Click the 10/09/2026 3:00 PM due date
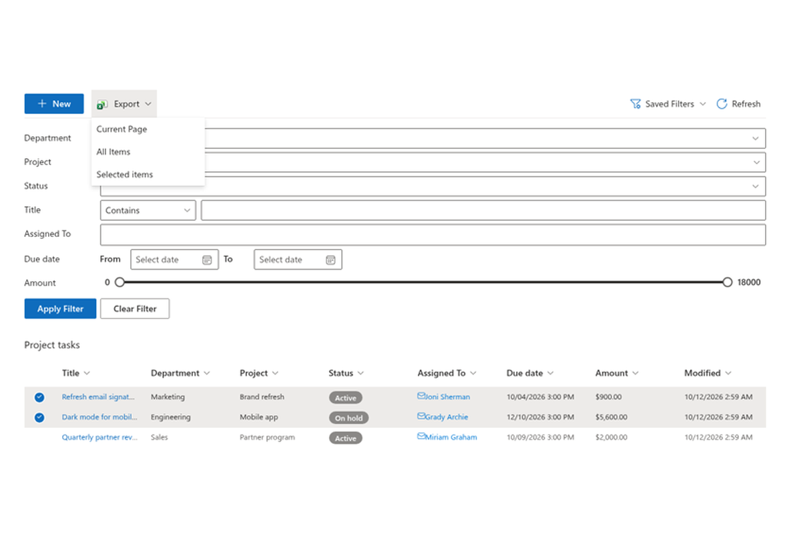 (x=540, y=438)
